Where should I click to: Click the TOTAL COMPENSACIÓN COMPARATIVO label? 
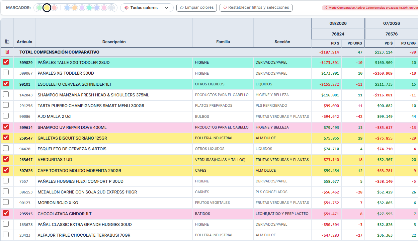pyautogui.click(x=59, y=52)
